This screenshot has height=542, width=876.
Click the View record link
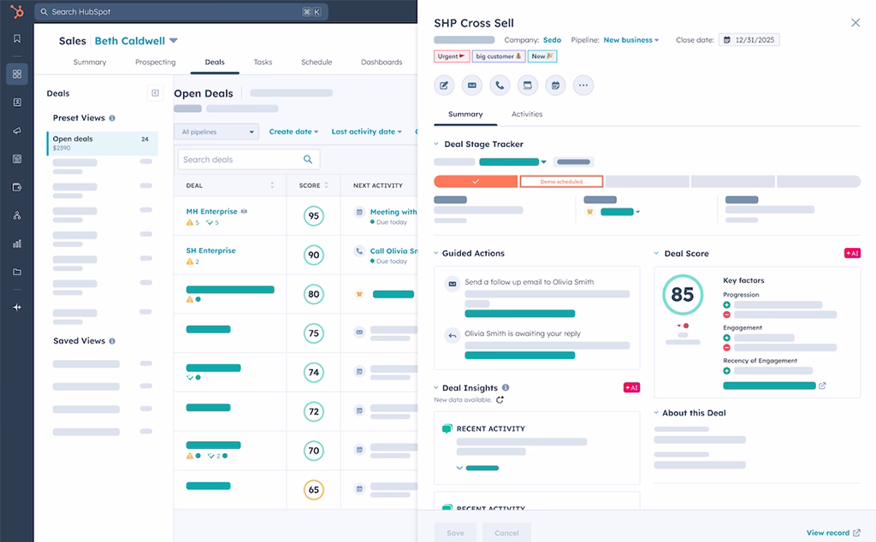(x=829, y=533)
